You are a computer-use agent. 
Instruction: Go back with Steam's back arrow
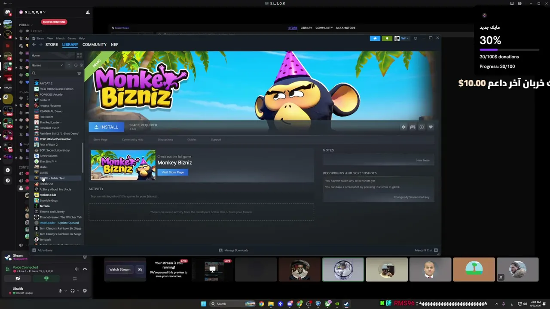[34, 45]
